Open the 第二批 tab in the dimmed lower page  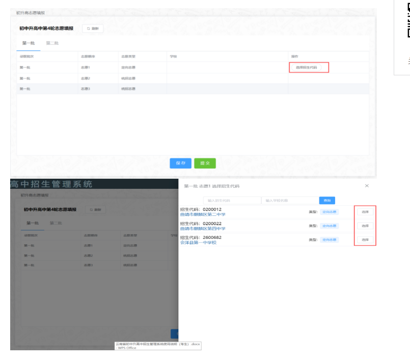tap(56, 223)
